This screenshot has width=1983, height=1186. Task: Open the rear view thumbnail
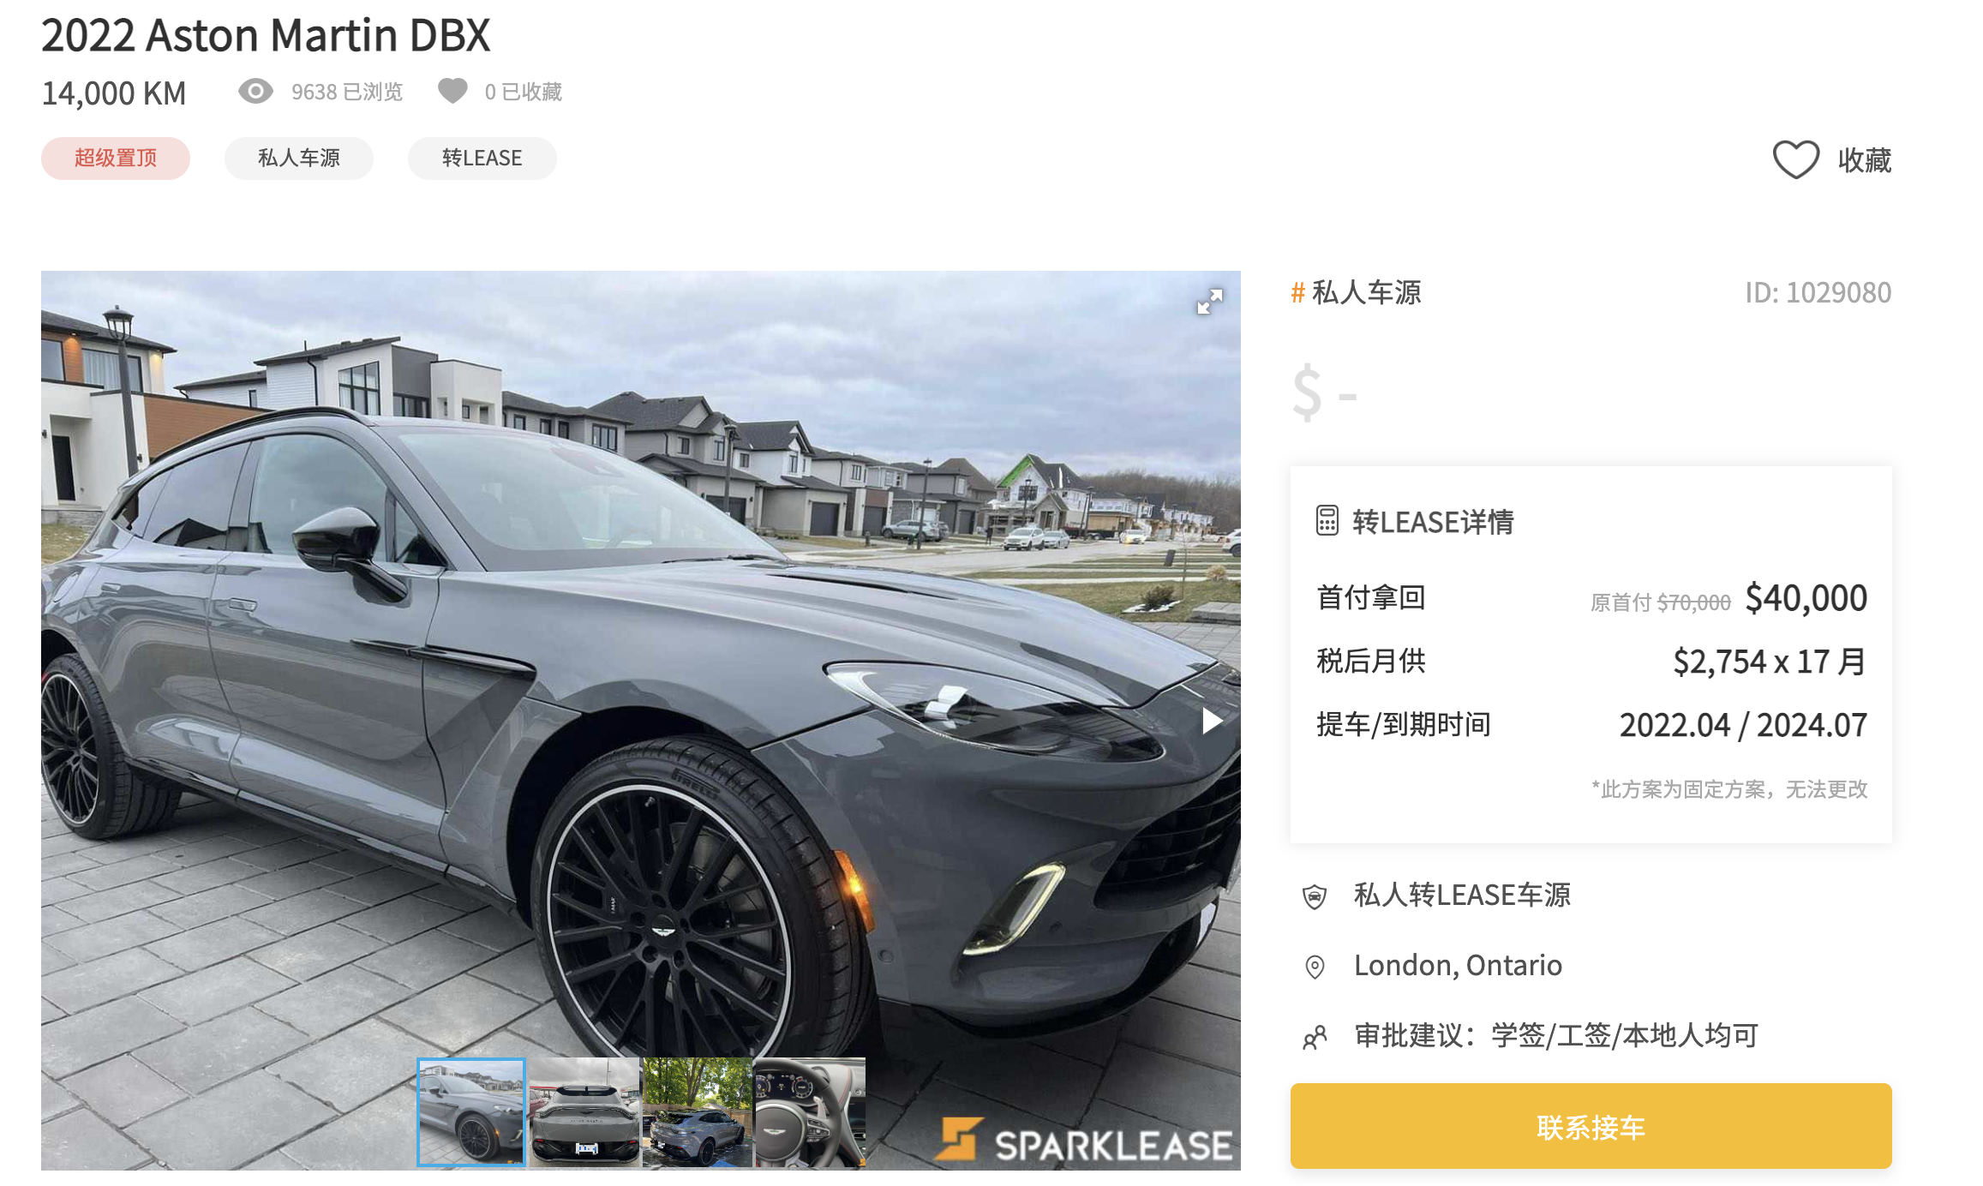coord(584,1112)
